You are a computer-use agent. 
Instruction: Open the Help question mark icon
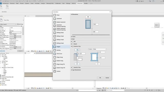click(x=153, y=1)
